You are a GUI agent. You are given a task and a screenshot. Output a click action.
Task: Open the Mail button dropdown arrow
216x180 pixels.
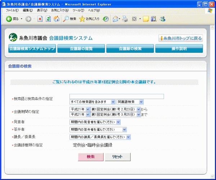(x=120, y=19)
